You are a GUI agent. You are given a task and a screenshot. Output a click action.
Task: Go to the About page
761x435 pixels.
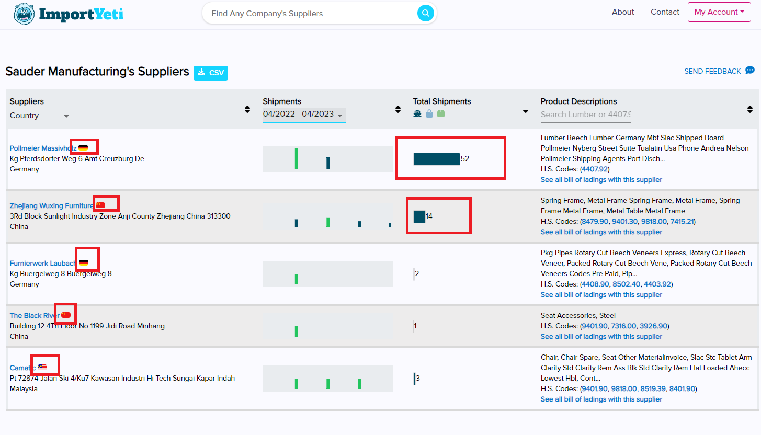tap(623, 12)
